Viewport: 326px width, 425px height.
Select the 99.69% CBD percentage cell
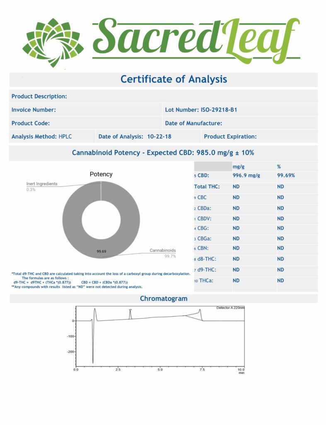coord(286,176)
